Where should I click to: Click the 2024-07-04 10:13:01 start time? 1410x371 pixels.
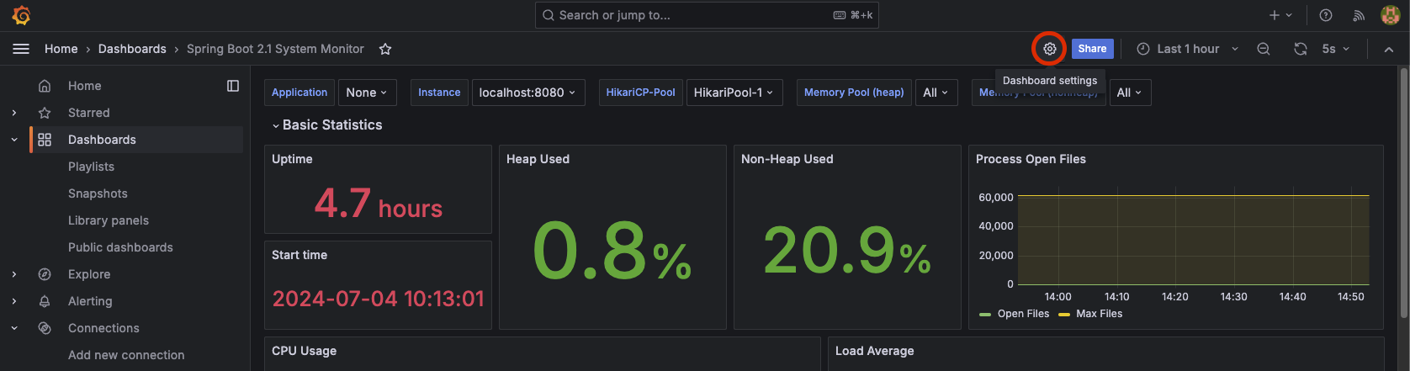(x=379, y=299)
